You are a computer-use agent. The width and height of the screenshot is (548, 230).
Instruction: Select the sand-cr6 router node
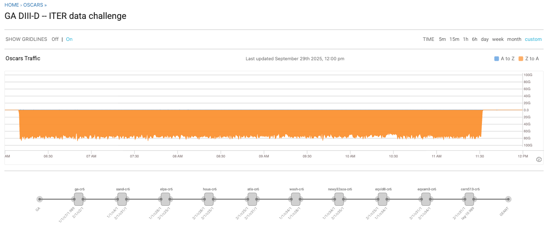pyautogui.click(x=122, y=199)
